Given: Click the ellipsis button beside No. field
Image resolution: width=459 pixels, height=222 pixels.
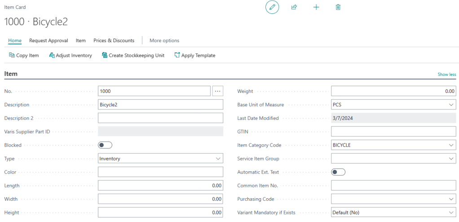Looking at the screenshot, I should pyautogui.click(x=217, y=91).
